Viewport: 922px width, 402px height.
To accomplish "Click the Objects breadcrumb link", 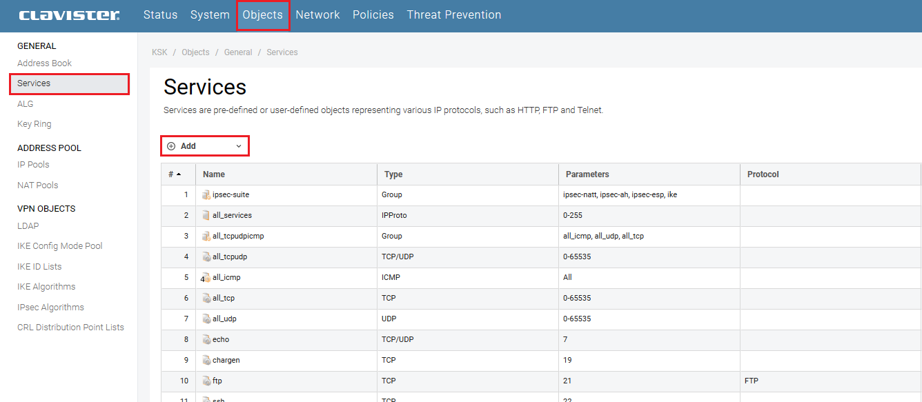I will 195,52.
